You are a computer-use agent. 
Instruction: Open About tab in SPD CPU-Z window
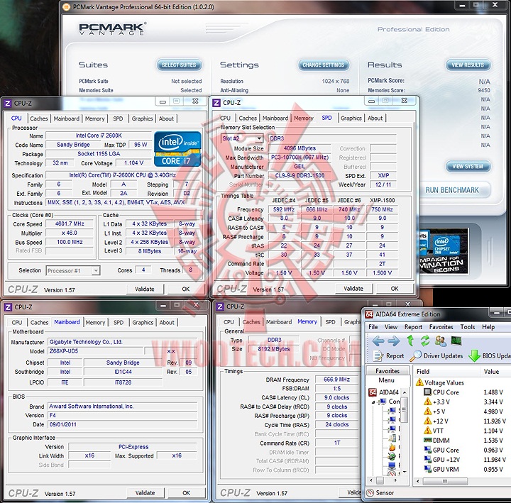tap(375, 118)
